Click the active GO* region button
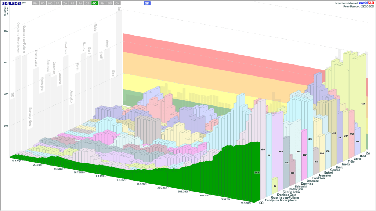Image resolution: width=376 pixels, height=211 pixels. (x=95, y=3)
